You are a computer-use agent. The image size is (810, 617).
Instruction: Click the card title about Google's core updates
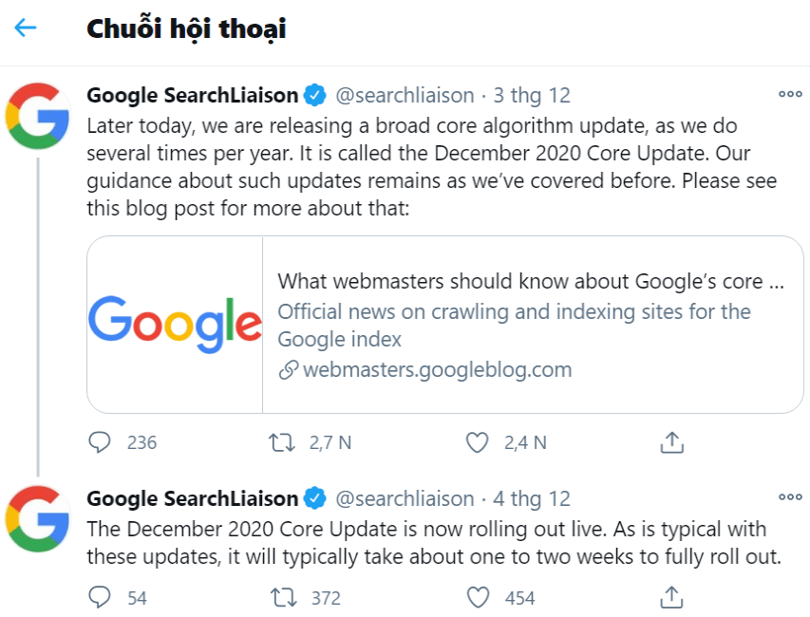[x=531, y=282]
